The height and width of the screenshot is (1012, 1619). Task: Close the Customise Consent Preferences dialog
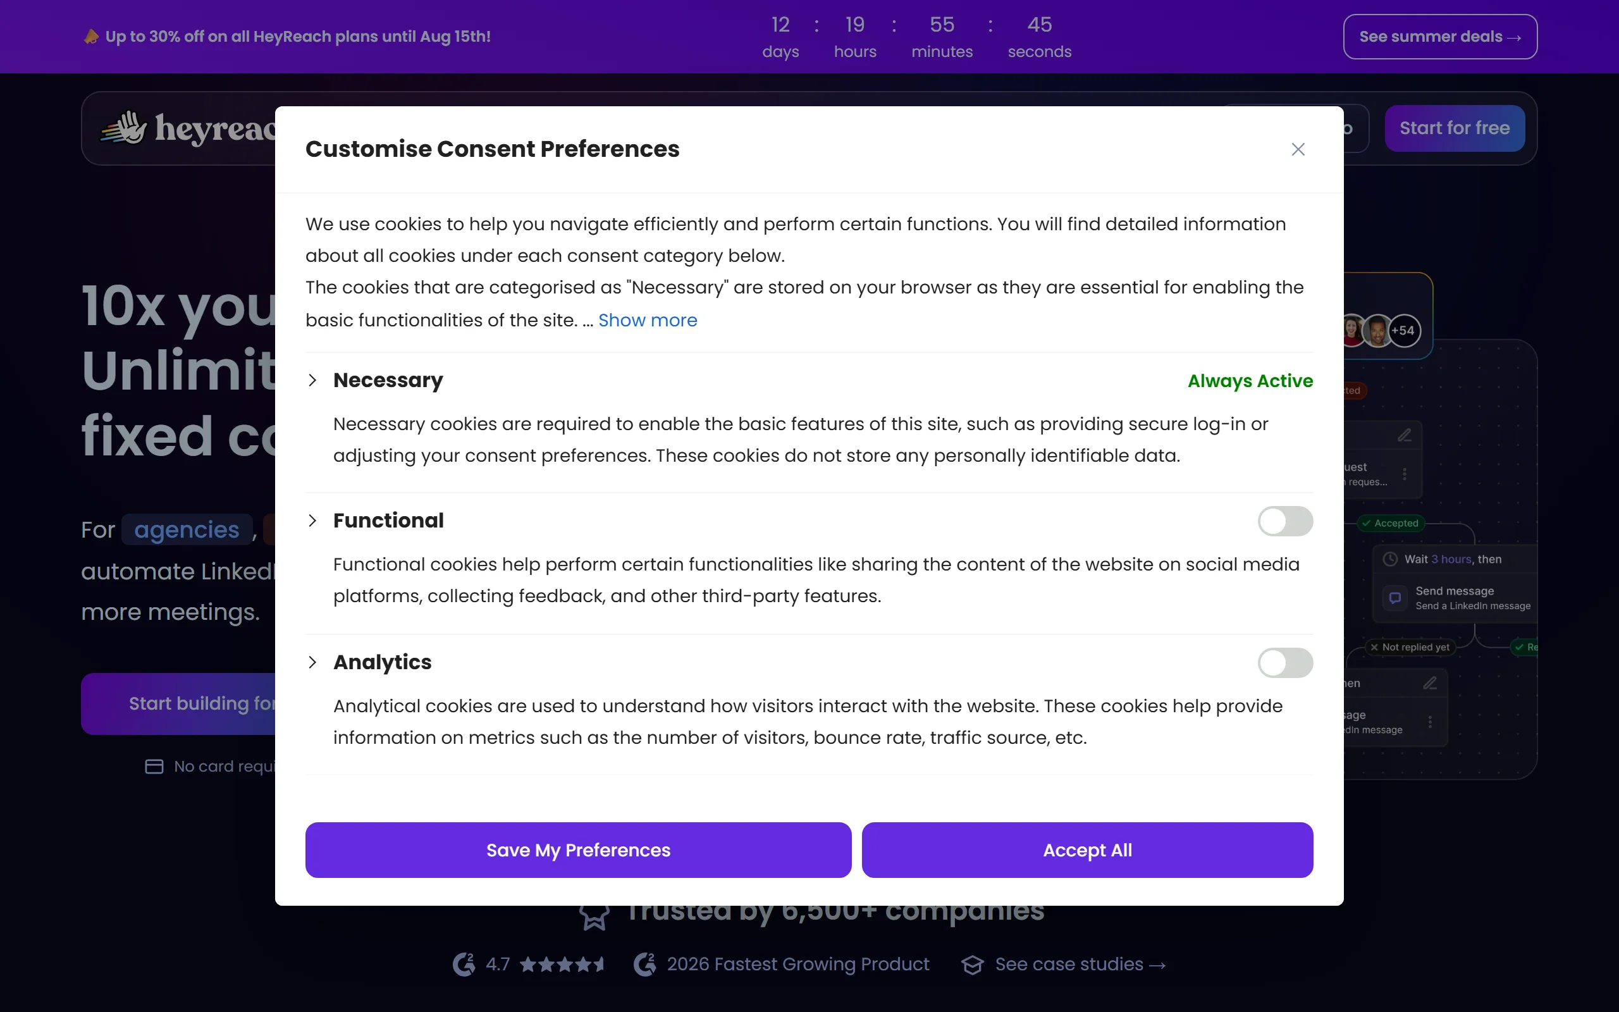click(x=1298, y=149)
